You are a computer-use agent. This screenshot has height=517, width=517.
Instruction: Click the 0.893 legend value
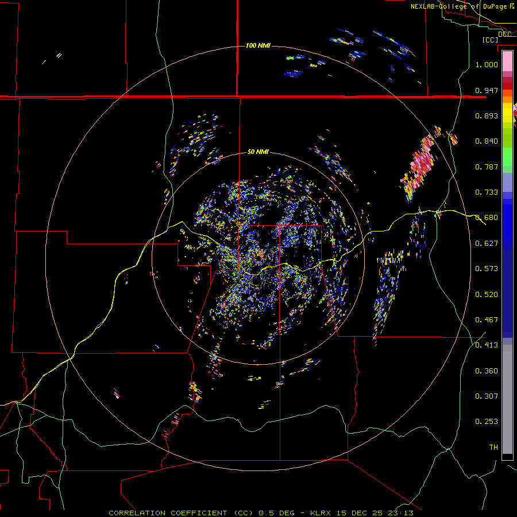click(487, 115)
